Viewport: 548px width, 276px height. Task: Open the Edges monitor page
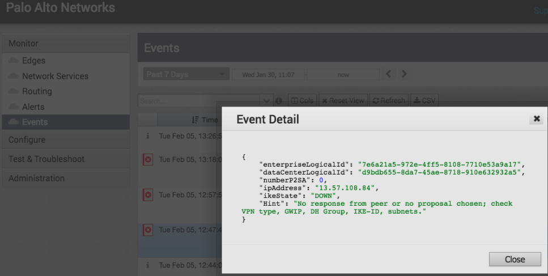point(33,61)
